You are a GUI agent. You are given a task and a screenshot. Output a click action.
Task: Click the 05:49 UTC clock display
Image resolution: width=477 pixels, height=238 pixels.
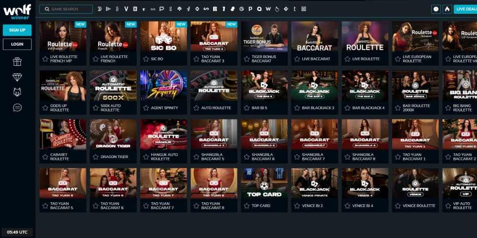click(x=17, y=232)
